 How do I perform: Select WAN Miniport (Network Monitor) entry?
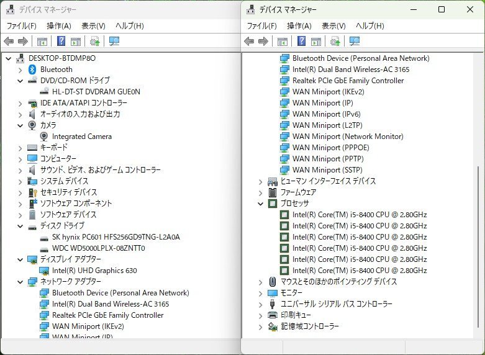click(x=348, y=137)
